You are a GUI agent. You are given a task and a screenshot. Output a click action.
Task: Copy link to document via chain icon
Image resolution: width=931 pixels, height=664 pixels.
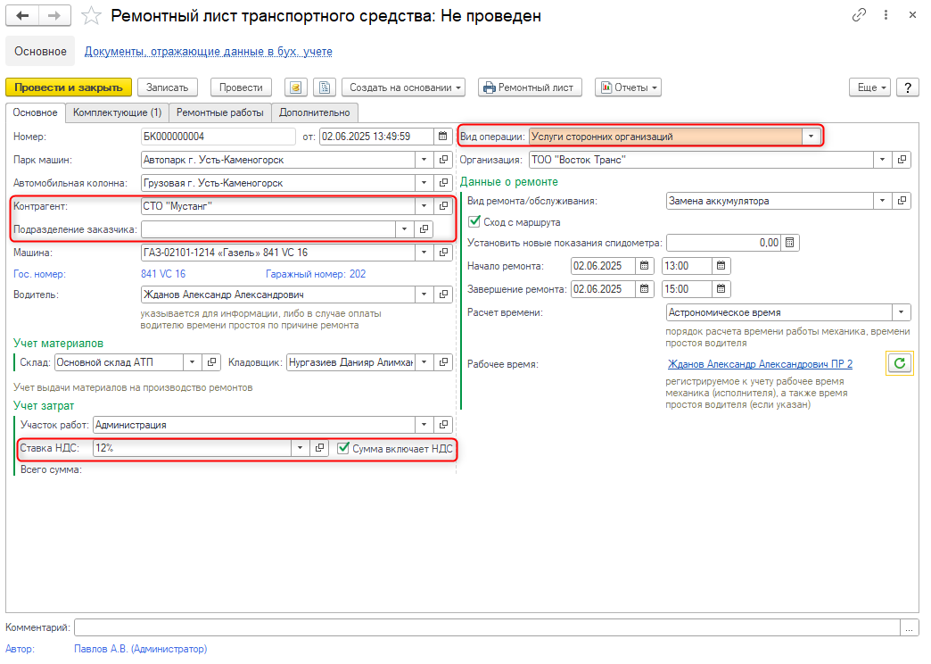coord(860,15)
